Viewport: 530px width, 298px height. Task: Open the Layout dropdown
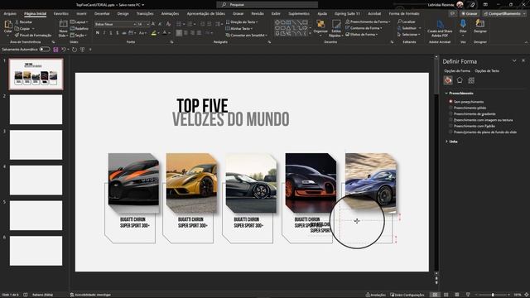coord(79,22)
